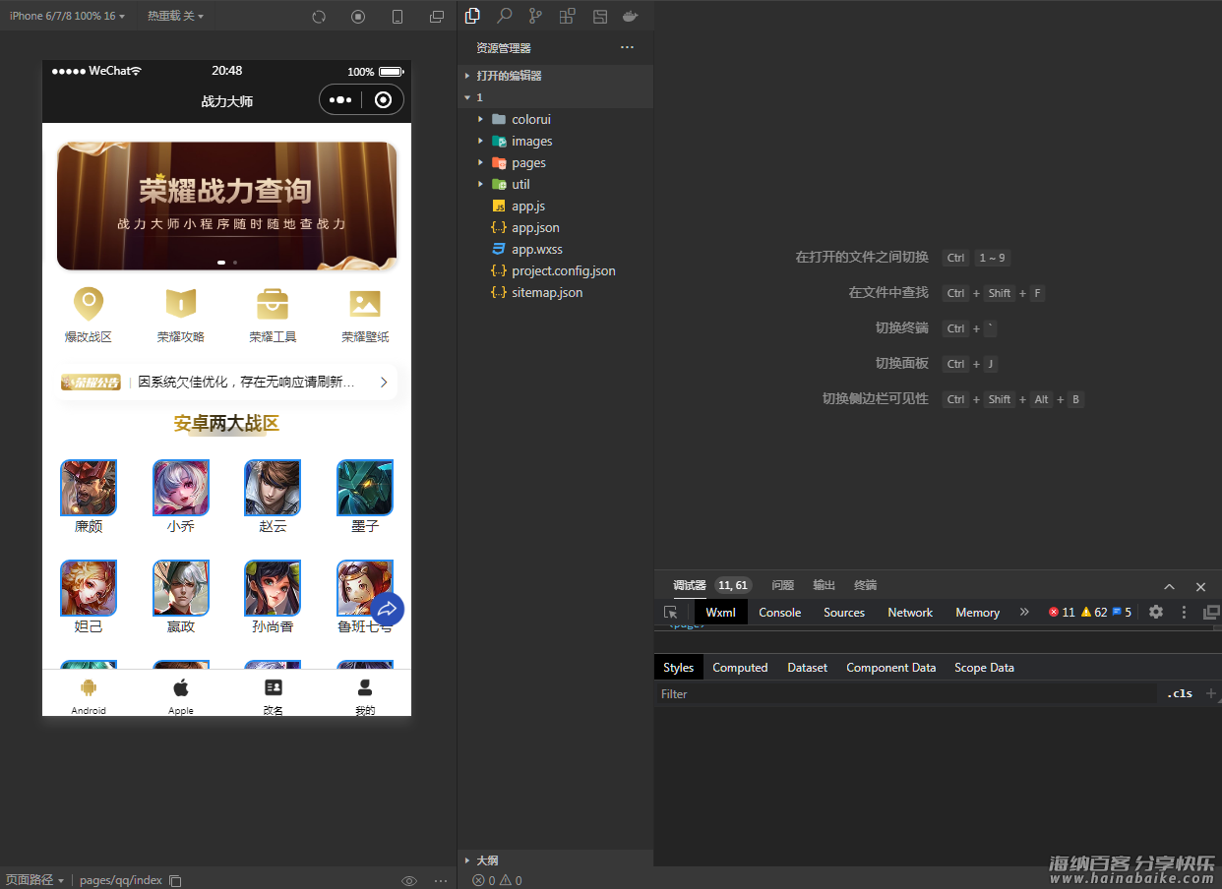Open debugger vertical dots menu
The image size is (1222, 889).
1184,612
